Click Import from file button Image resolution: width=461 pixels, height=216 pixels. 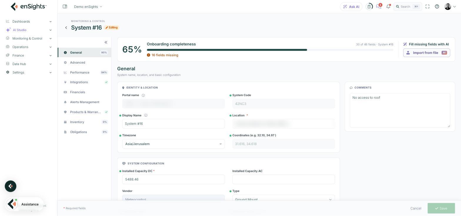coord(427,53)
